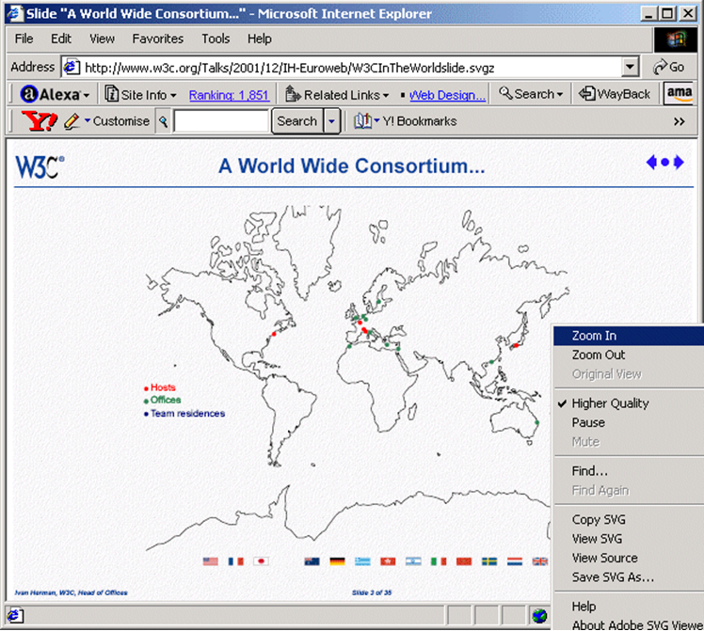Open the File menu
The height and width of the screenshot is (631, 704).
point(24,39)
